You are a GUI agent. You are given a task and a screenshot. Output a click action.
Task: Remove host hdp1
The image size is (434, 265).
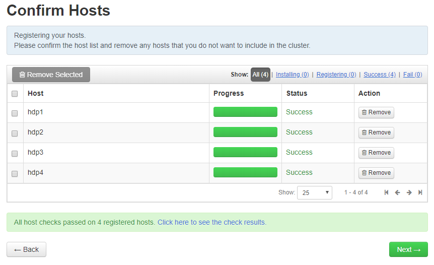(376, 112)
